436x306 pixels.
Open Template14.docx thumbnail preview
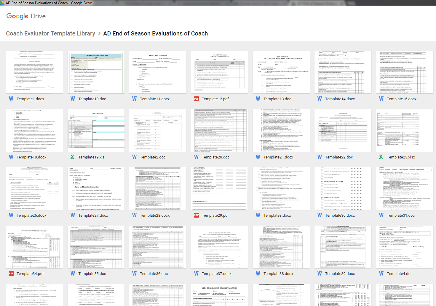(x=343, y=72)
